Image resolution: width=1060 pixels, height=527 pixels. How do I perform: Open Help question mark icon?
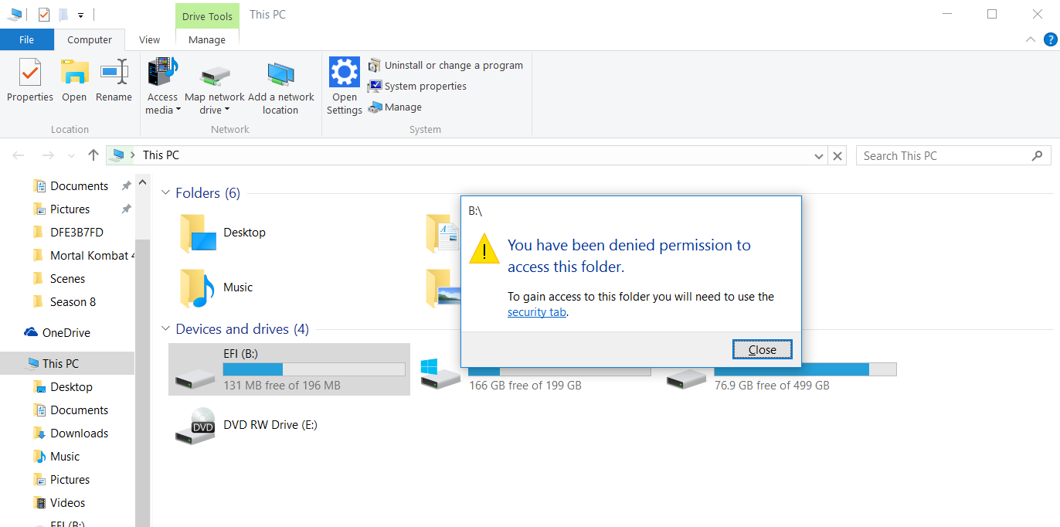point(1050,39)
